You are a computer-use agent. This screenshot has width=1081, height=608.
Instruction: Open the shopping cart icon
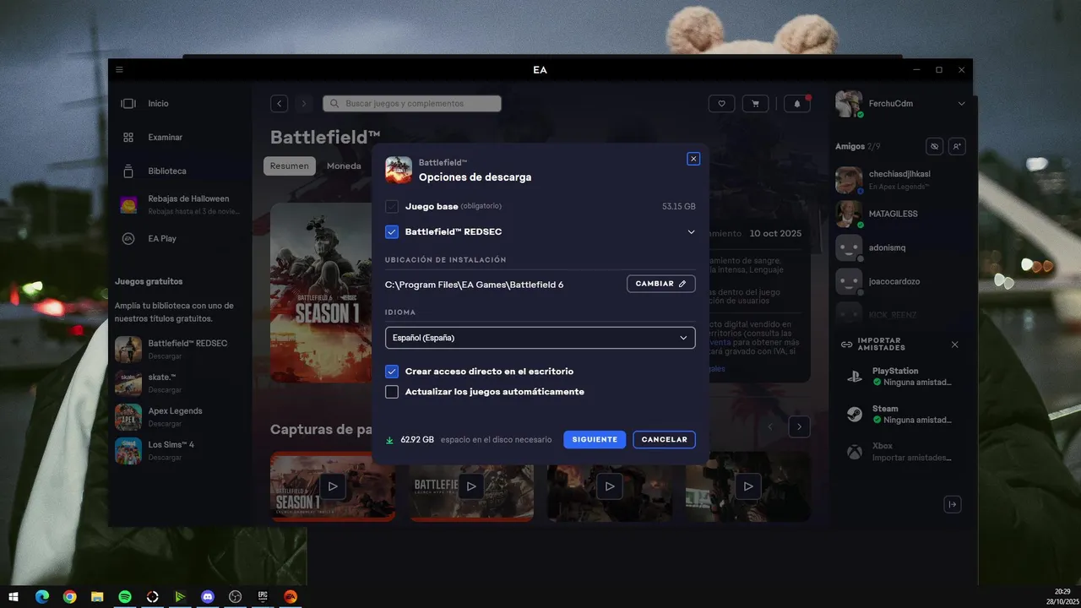pyautogui.click(x=755, y=104)
